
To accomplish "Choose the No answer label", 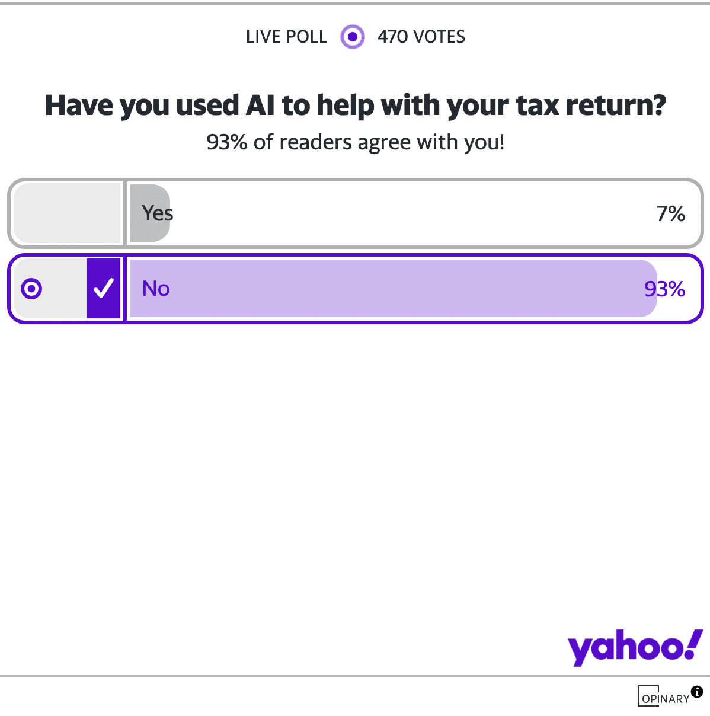I will point(156,289).
